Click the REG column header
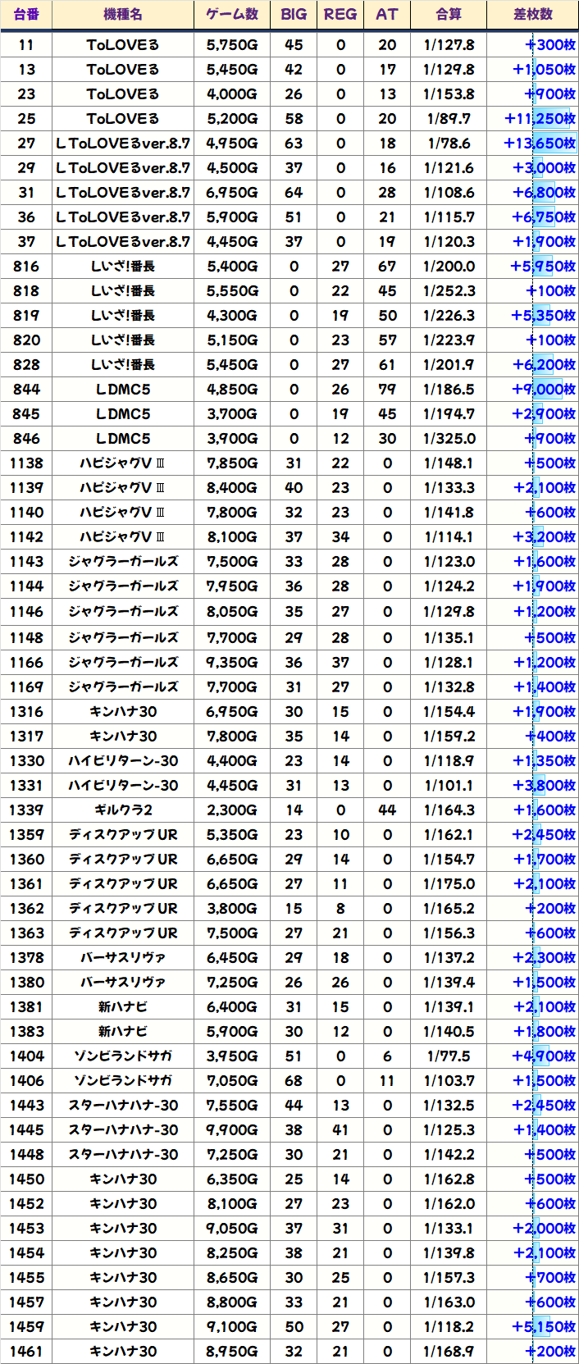 pyautogui.click(x=340, y=15)
